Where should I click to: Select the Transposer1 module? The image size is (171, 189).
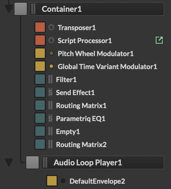tap(77, 28)
